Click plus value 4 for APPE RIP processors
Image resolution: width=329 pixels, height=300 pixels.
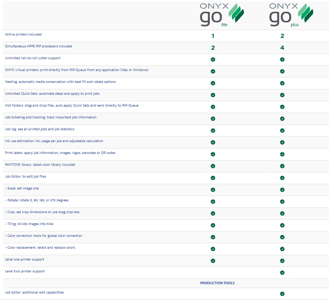(x=282, y=48)
